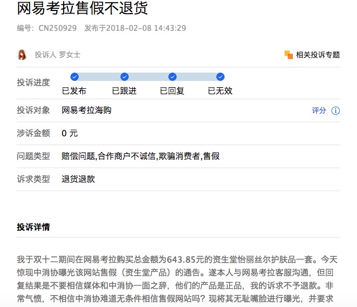Click the 网易考拉海购 complaint target

pos(87,110)
